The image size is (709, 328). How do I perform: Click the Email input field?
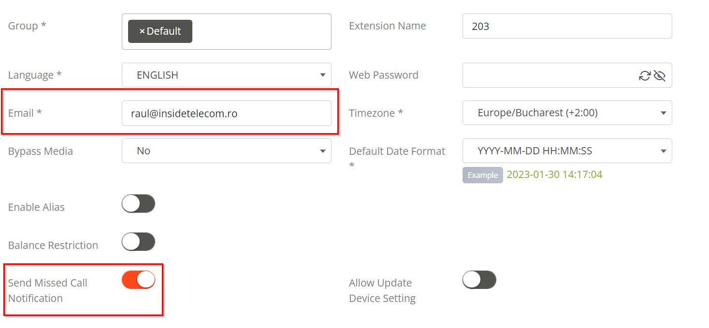point(227,113)
